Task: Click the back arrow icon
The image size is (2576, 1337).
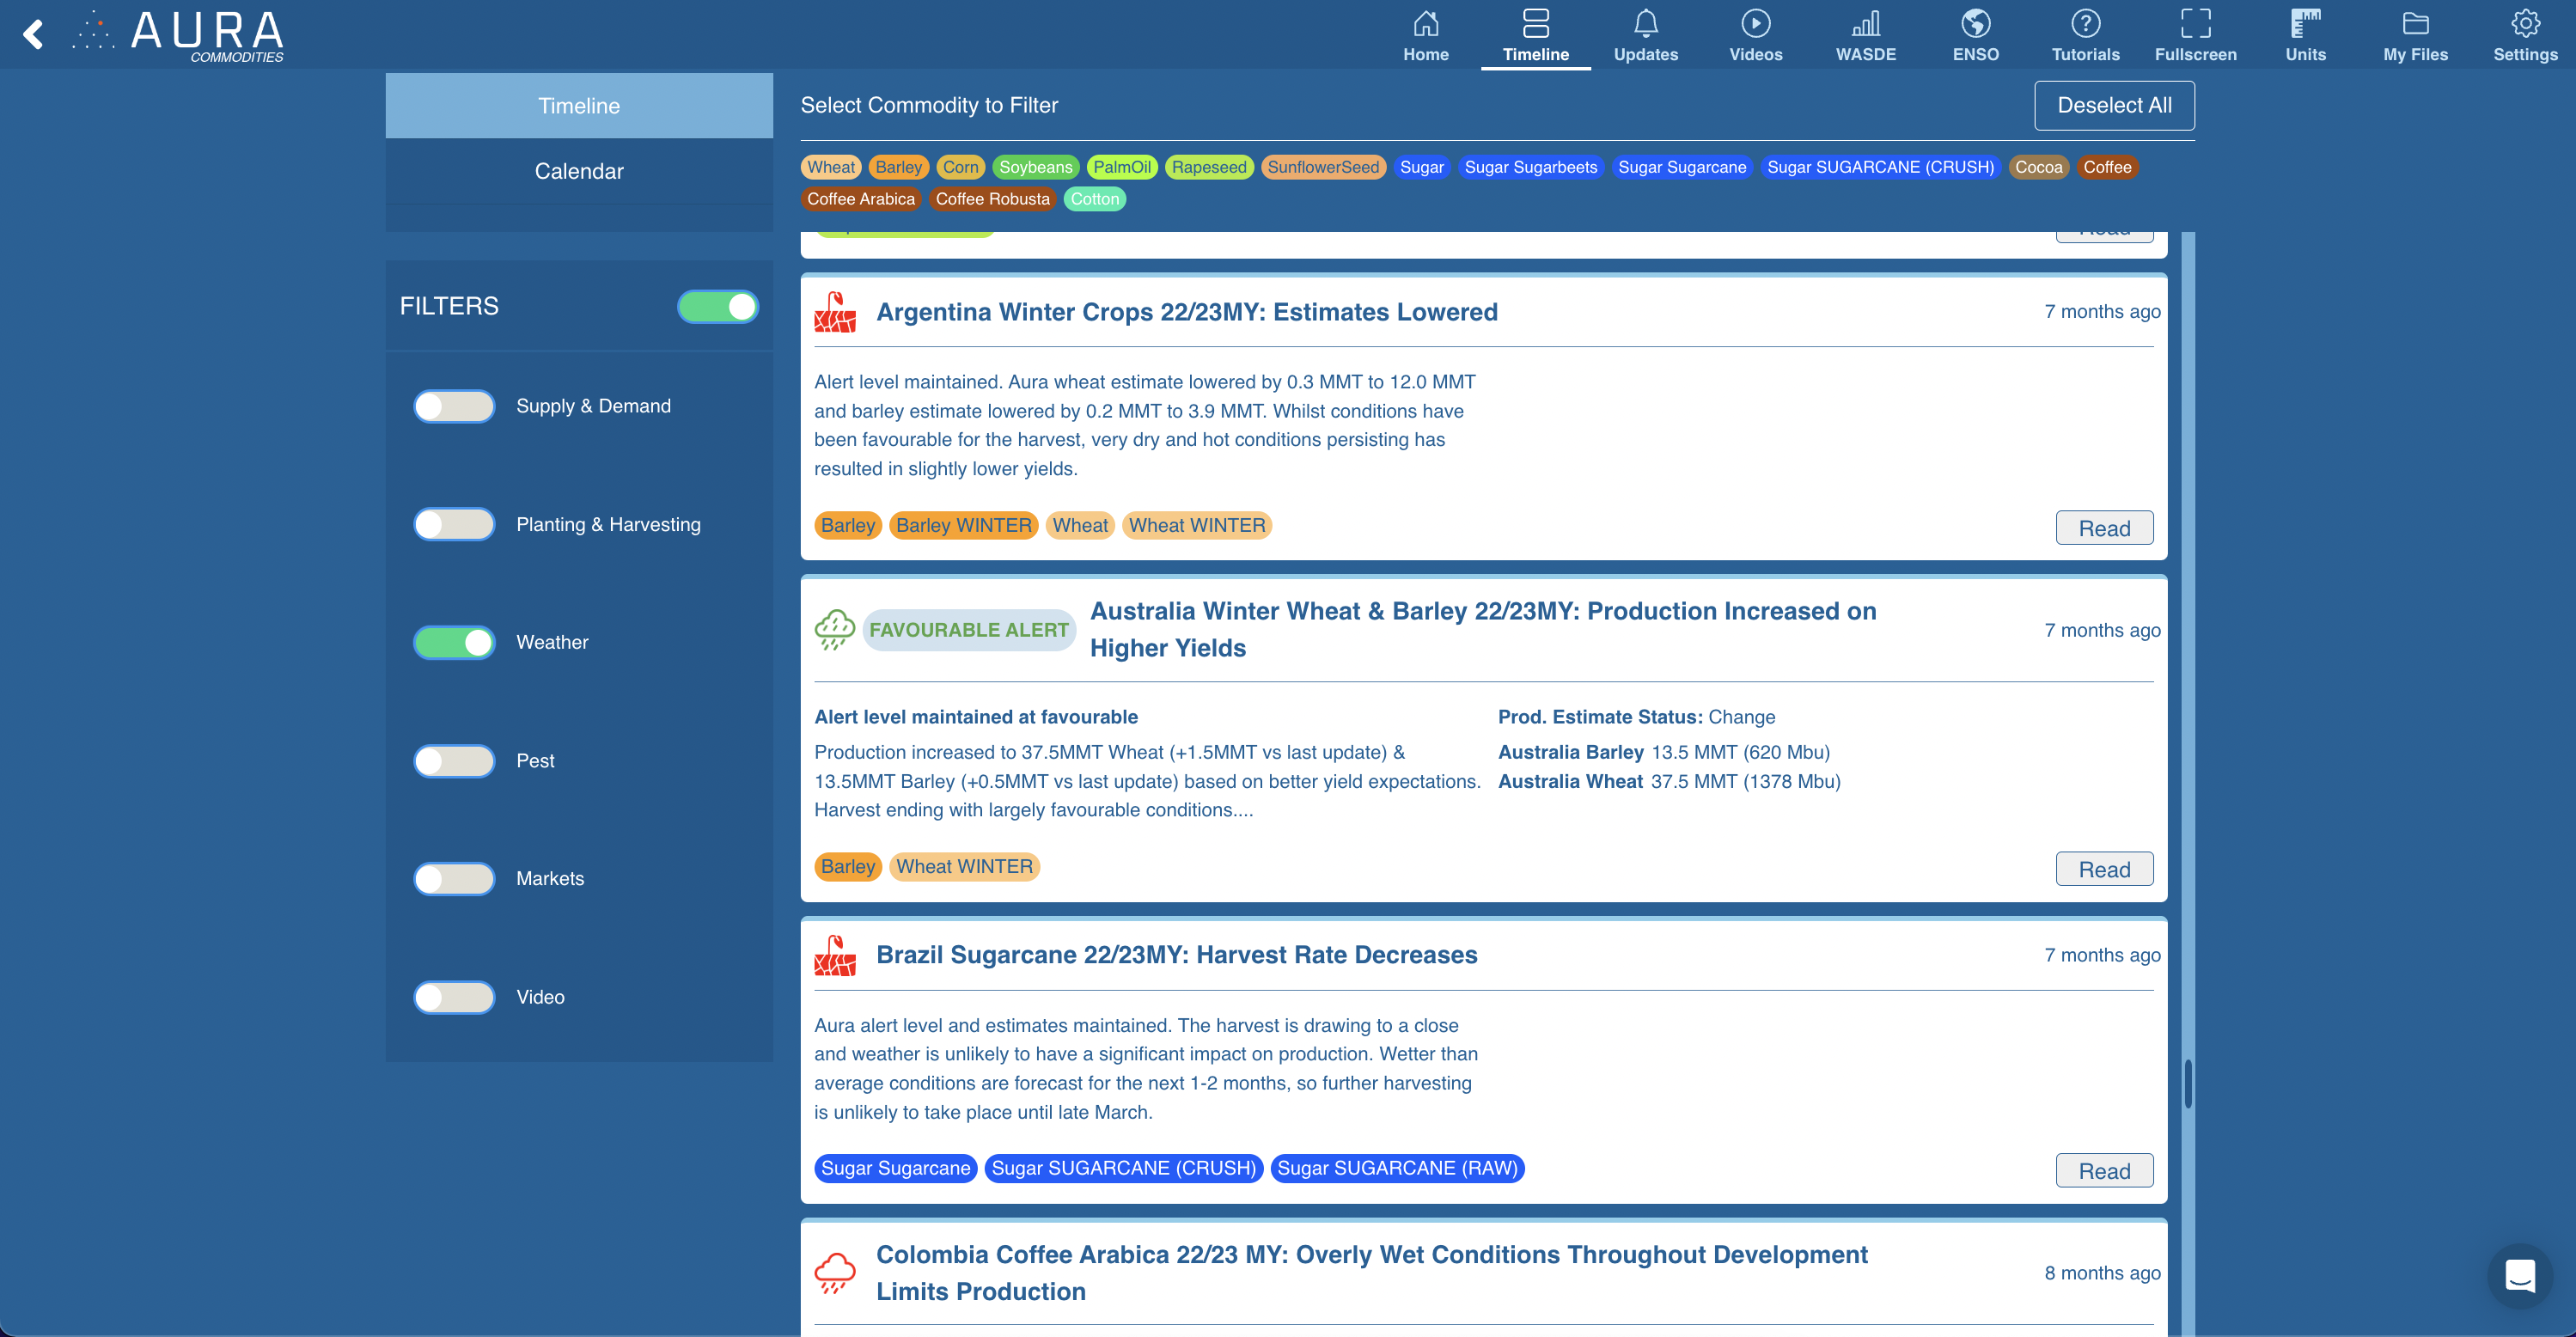Action: [34, 34]
